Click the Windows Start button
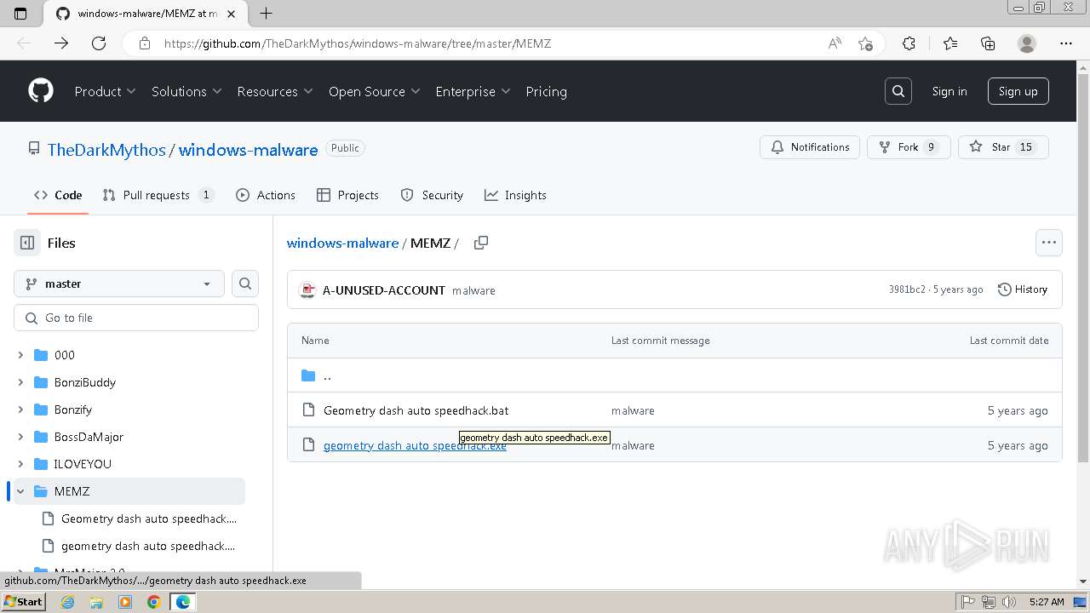Viewport: 1090px width, 613px height. tap(23, 602)
